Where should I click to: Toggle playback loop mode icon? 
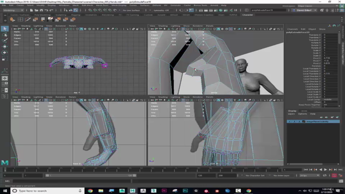(325, 176)
